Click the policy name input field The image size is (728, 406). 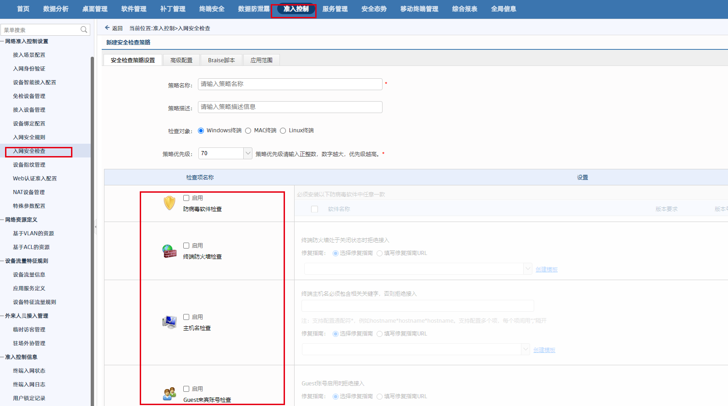tap(290, 84)
